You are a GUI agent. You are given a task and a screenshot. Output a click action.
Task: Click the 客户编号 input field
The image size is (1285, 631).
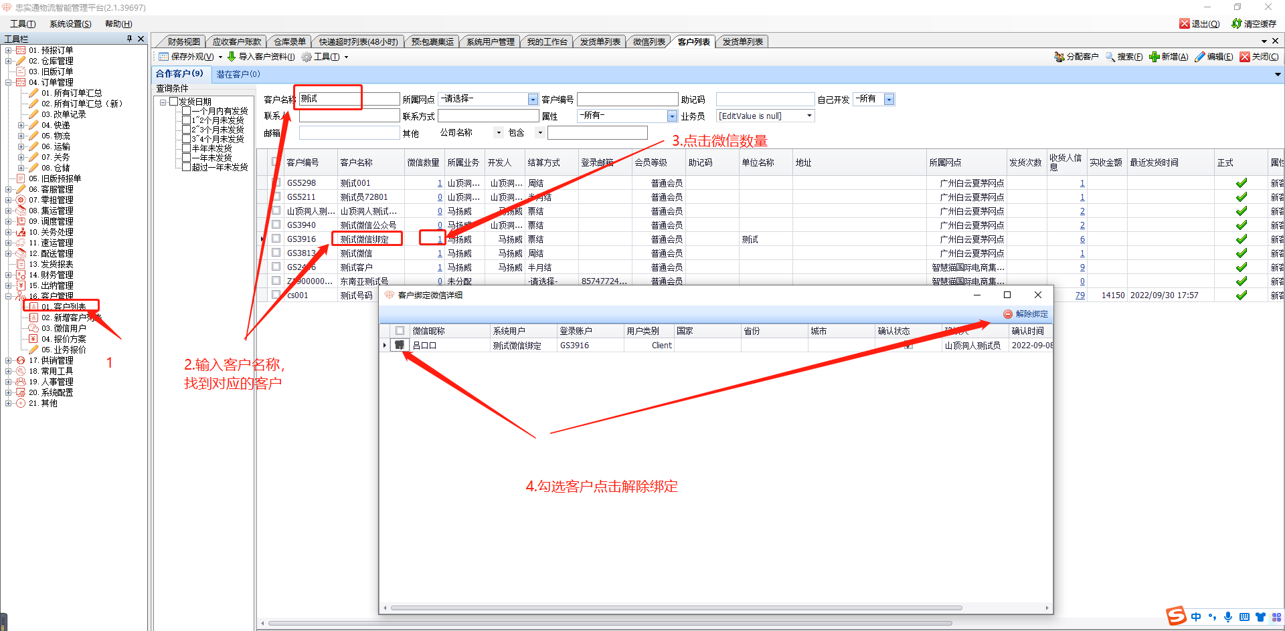627,100
